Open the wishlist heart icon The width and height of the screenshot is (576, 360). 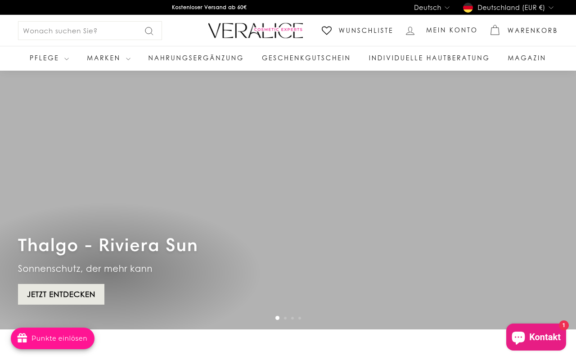[327, 31]
